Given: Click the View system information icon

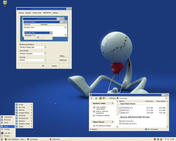Looking at the screenshot, I should [94, 107].
